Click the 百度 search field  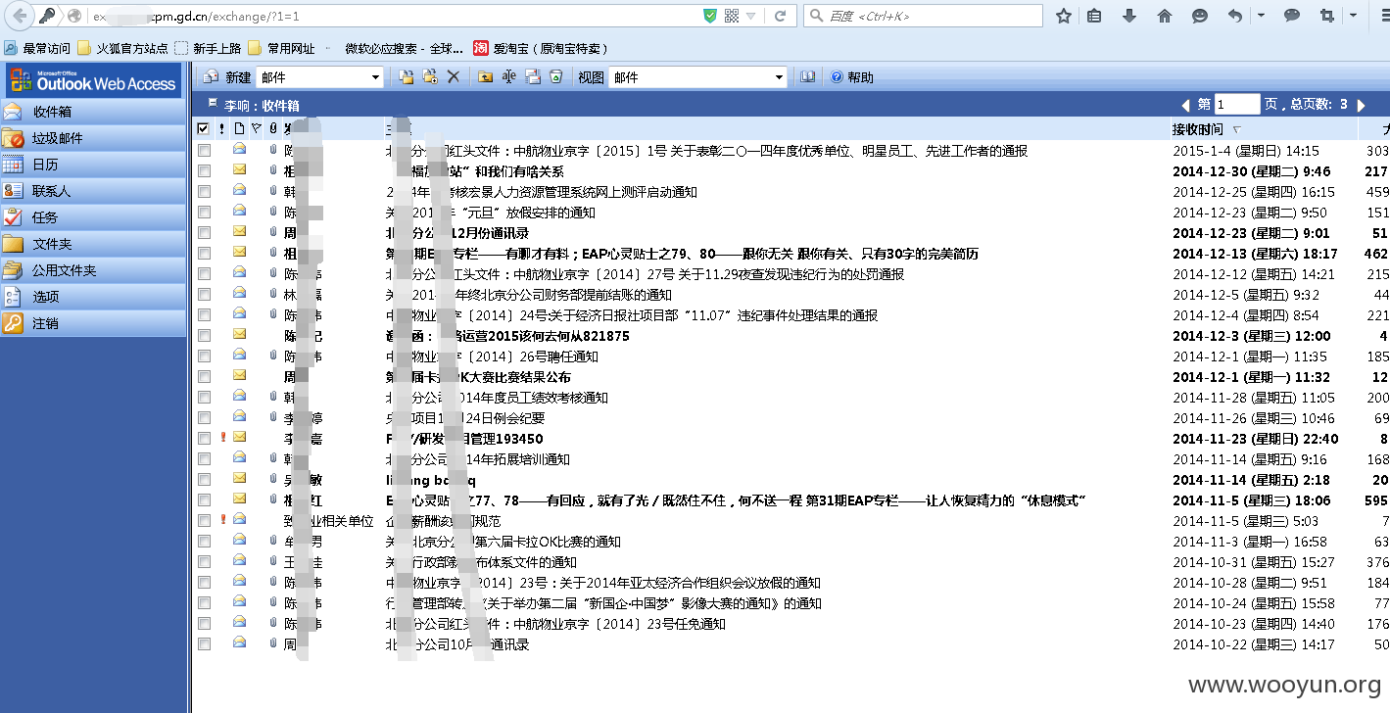(923, 16)
